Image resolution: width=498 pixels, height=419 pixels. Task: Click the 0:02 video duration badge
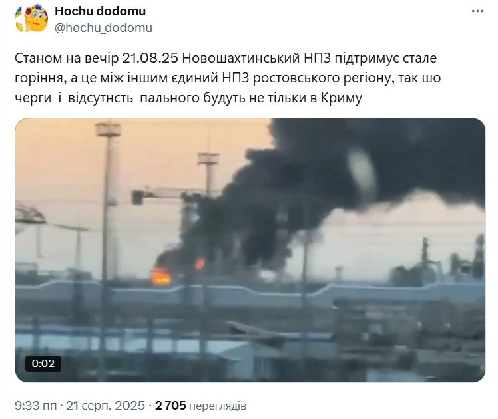43,364
